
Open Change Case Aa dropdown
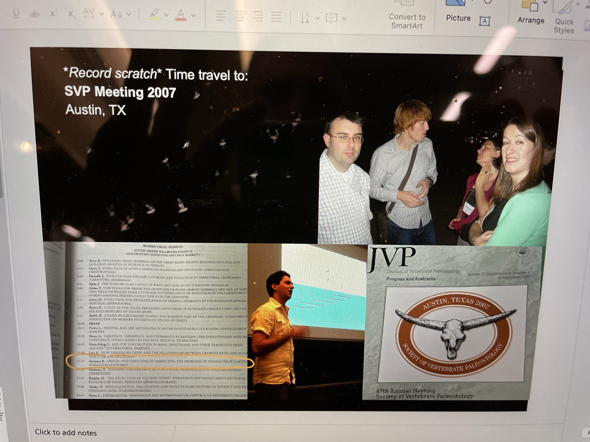(x=120, y=14)
